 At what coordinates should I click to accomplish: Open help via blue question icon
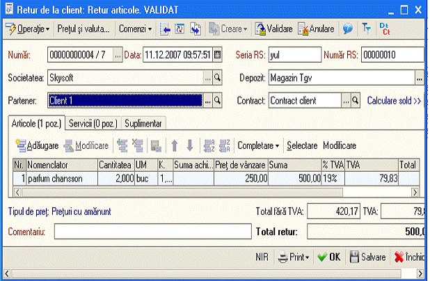click(x=348, y=29)
